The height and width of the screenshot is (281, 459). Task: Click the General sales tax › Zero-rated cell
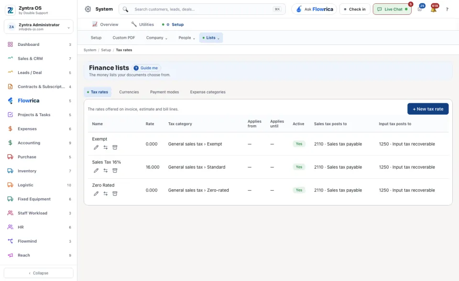(198, 190)
